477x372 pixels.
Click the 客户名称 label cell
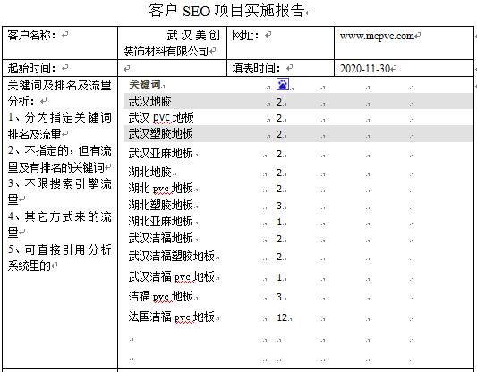tap(60, 43)
